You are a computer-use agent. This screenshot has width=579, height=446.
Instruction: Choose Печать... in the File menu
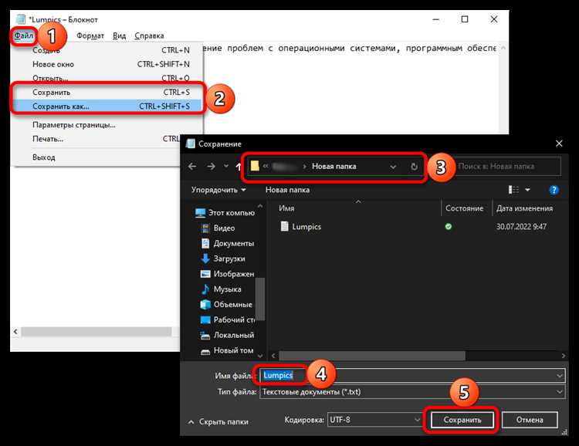coord(96,139)
